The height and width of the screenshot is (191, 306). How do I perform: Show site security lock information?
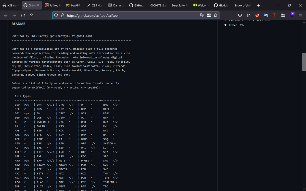[62, 15]
